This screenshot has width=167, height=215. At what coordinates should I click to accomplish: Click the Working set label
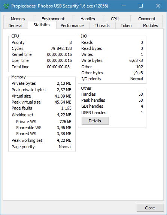[22, 115]
